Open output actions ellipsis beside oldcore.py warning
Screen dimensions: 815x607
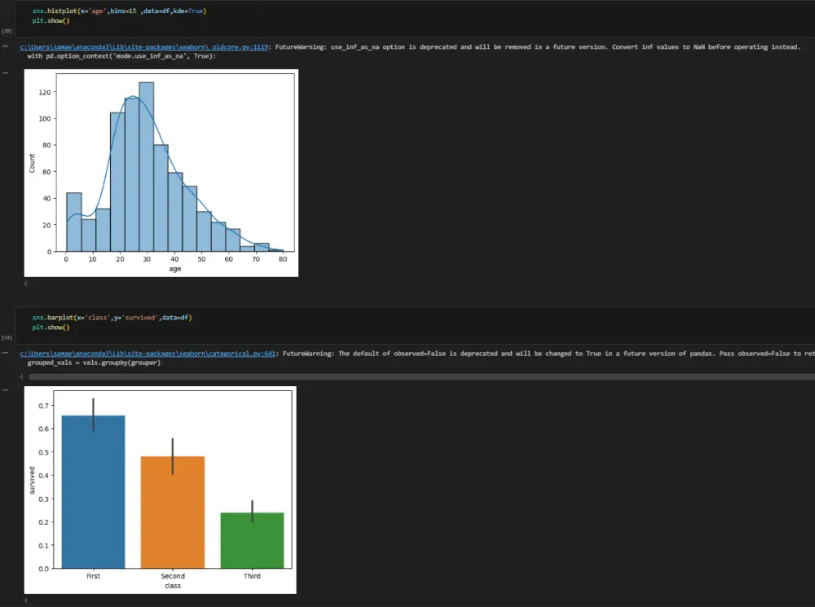click(x=5, y=46)
